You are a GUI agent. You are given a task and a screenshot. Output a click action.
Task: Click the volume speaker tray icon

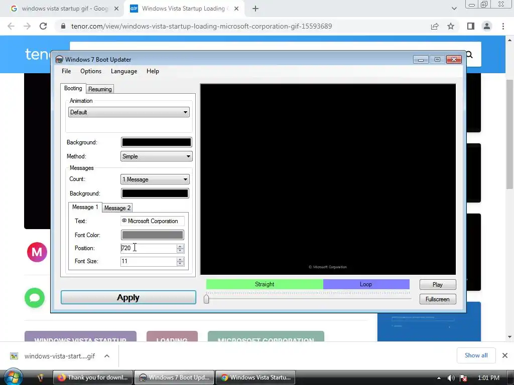click(x=451, y=378)
